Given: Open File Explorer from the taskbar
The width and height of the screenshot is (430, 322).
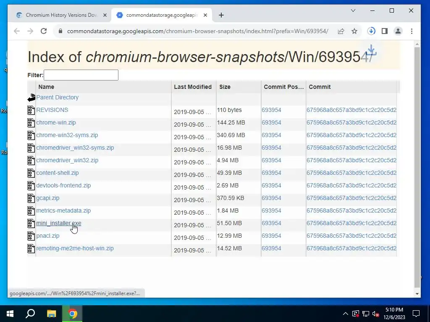Looking at the screenshot, I should click(51, 314).
